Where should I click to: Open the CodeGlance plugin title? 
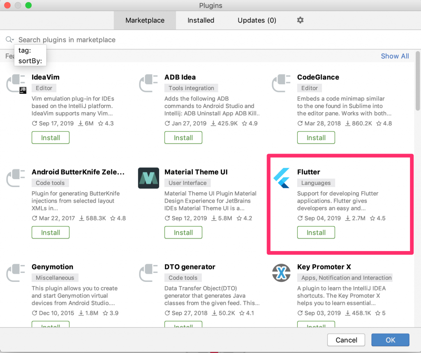(318, 77)
